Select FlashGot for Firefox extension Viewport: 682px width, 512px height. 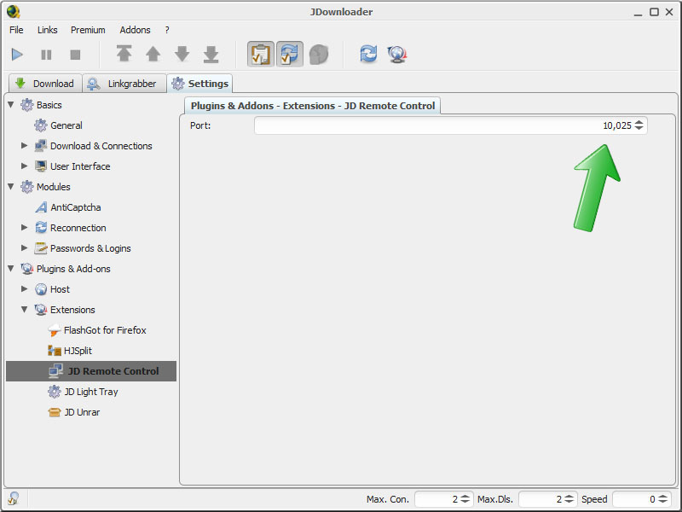pos(105,330)
